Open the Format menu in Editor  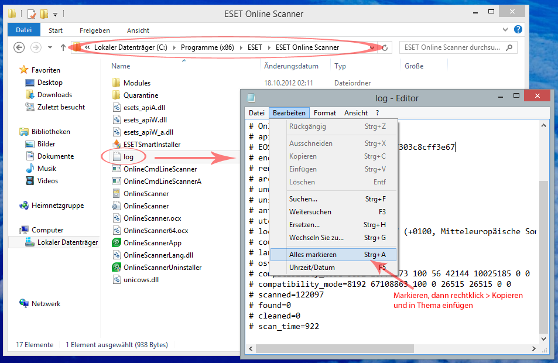click(325, 113)
